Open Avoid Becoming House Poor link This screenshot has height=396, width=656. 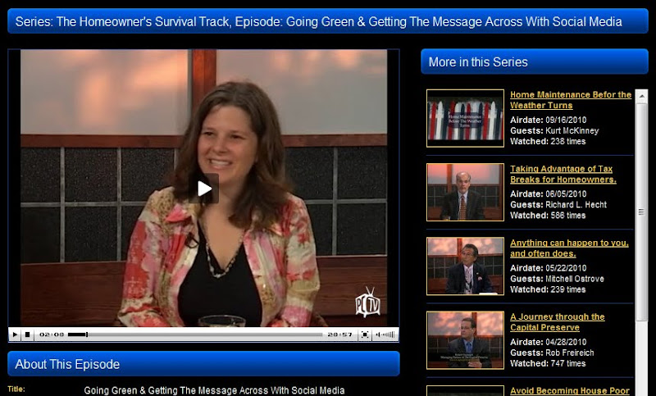[x=569, y=390]
